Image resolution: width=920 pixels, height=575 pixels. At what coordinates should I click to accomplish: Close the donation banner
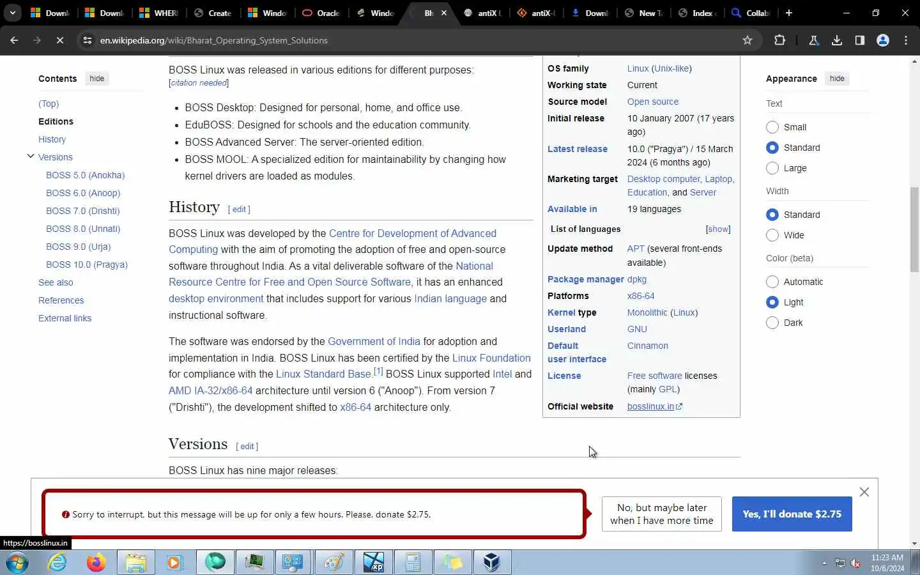[x=864, y=492]
